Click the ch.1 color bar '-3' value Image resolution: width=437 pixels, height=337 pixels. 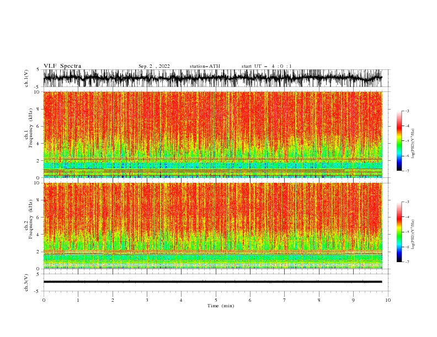(x=407, y=111)
